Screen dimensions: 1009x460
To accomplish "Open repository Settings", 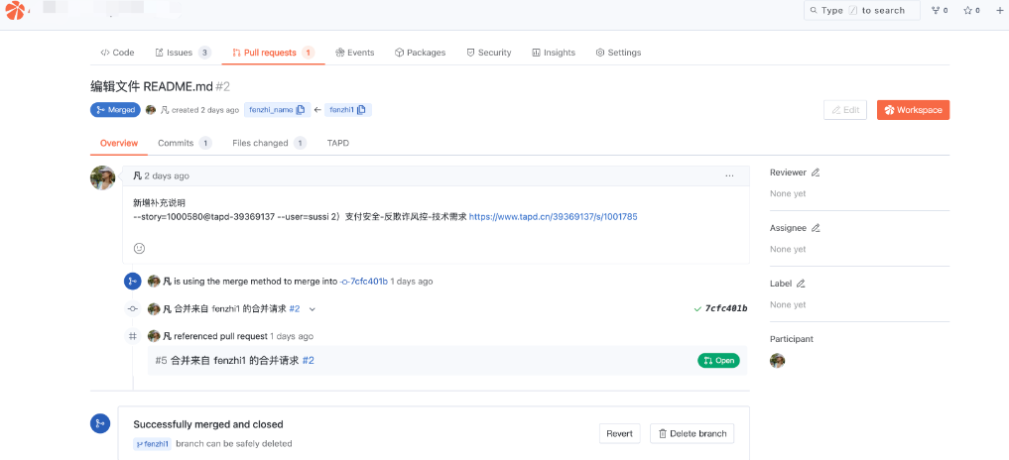I will (618, 53).
